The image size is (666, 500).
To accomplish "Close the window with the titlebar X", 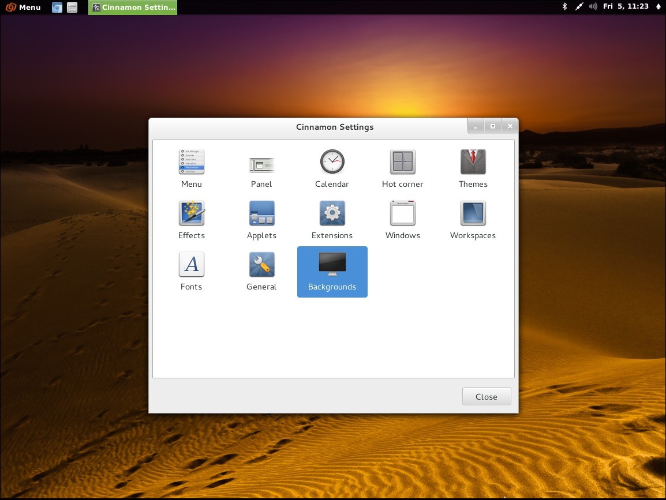I will pyautogui.click(x=510, y=126).
